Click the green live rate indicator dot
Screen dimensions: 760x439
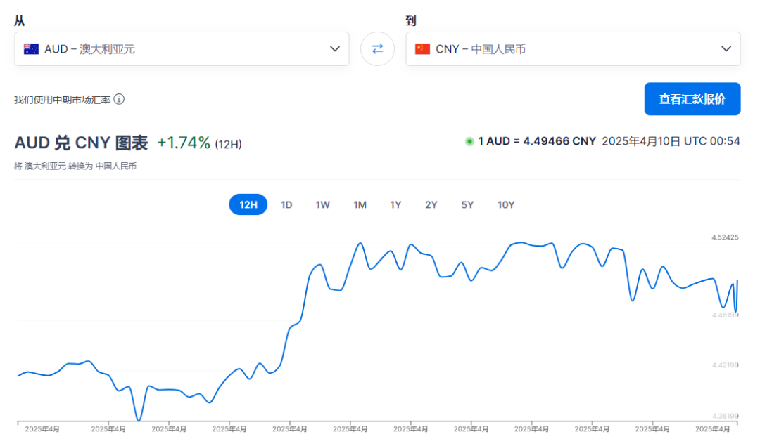pos(469,141)
